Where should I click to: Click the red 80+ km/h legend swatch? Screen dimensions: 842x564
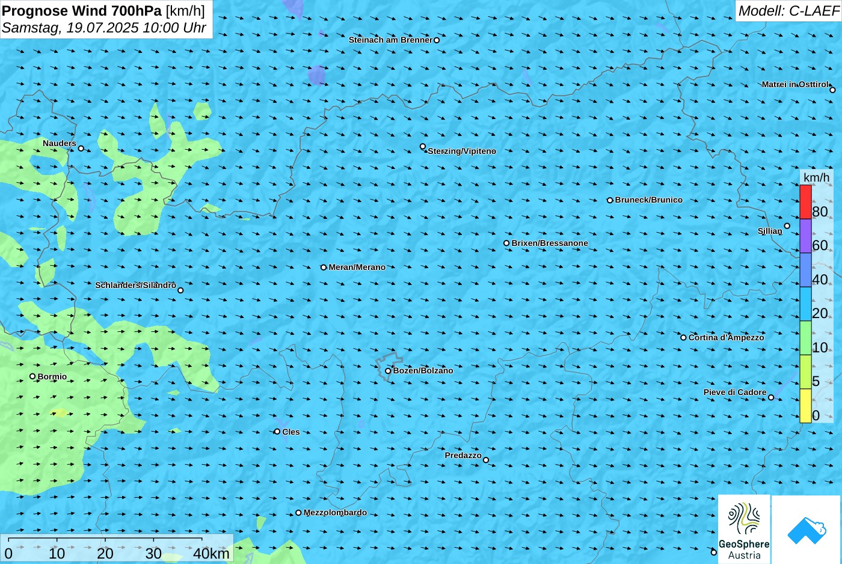(805, 202)
